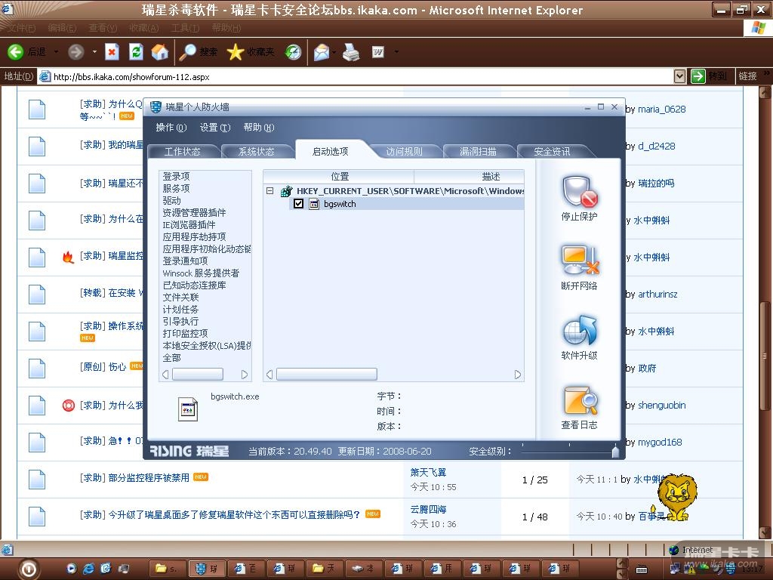Open the IE address bar dropdown arrow
The height and width of the screenshot is (580, 773).
(679, 76)
